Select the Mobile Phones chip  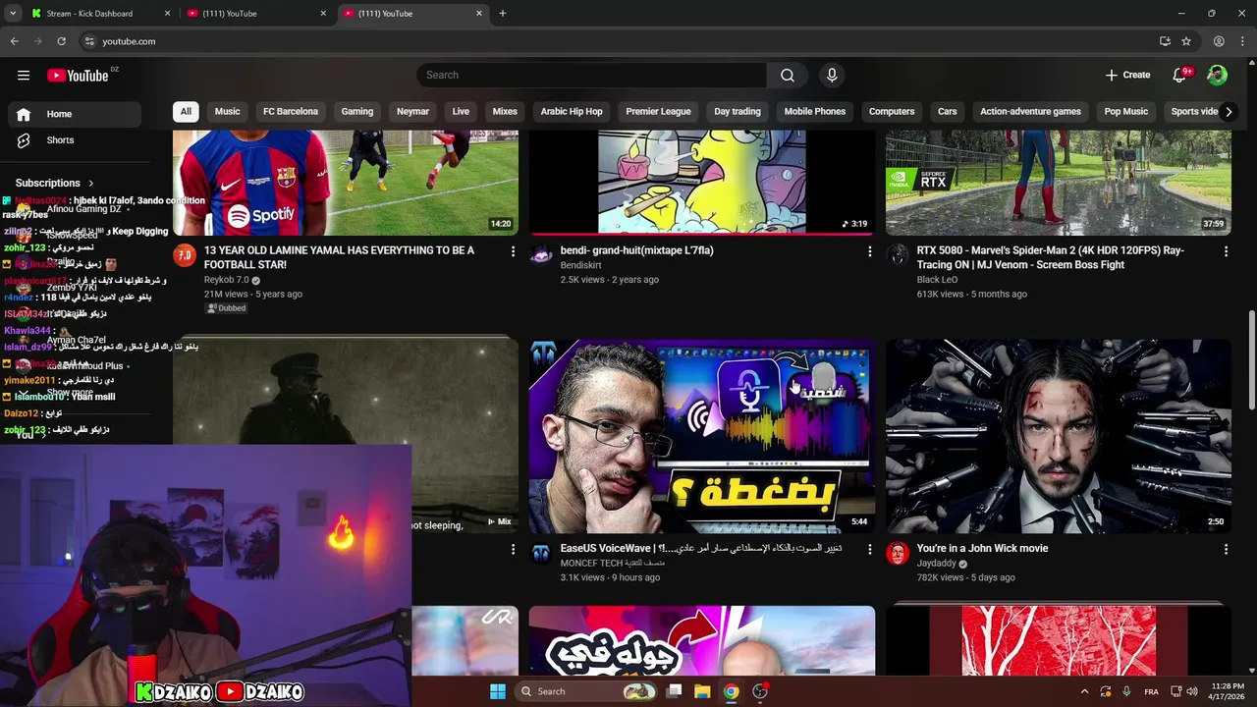click(815, 112)
